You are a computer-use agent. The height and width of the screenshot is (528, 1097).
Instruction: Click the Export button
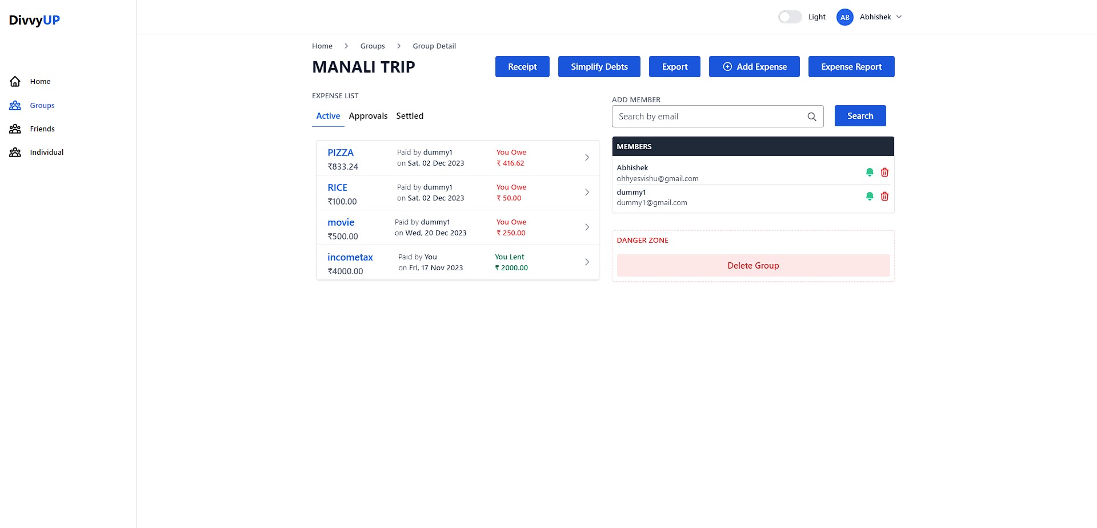point(675,67)
